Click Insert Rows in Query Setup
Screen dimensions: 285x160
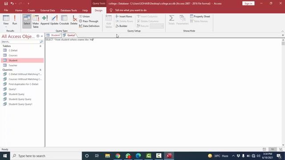[124, 16]
